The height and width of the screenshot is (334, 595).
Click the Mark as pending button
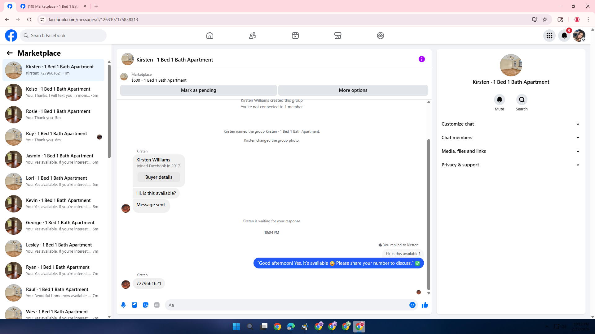tap(198, 90)
